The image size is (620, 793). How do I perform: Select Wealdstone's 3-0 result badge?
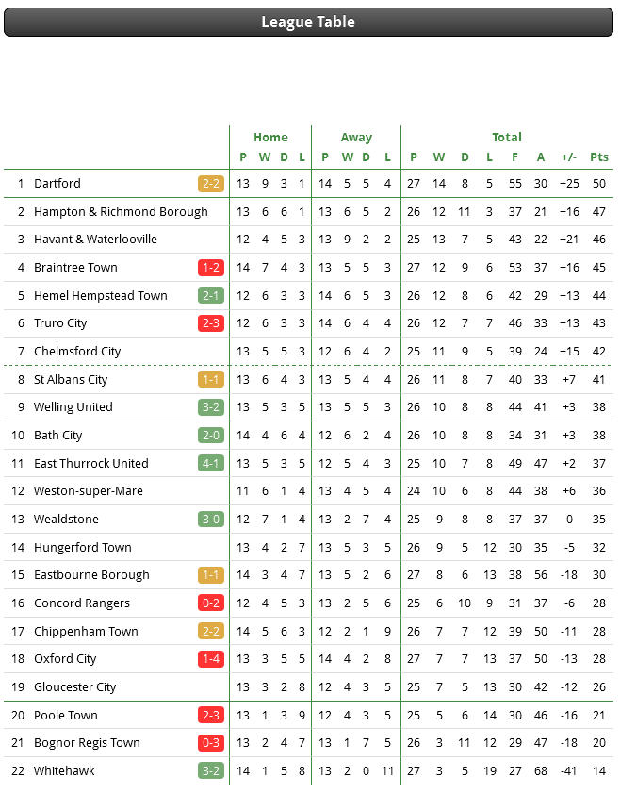click(x=211, y=519)
